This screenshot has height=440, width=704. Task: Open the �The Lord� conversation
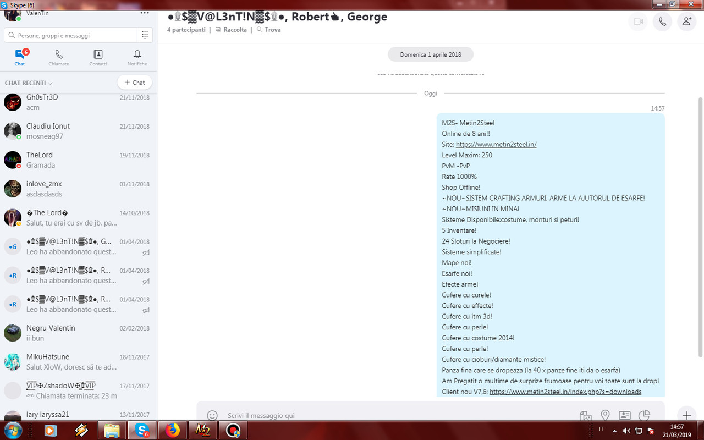78,218
